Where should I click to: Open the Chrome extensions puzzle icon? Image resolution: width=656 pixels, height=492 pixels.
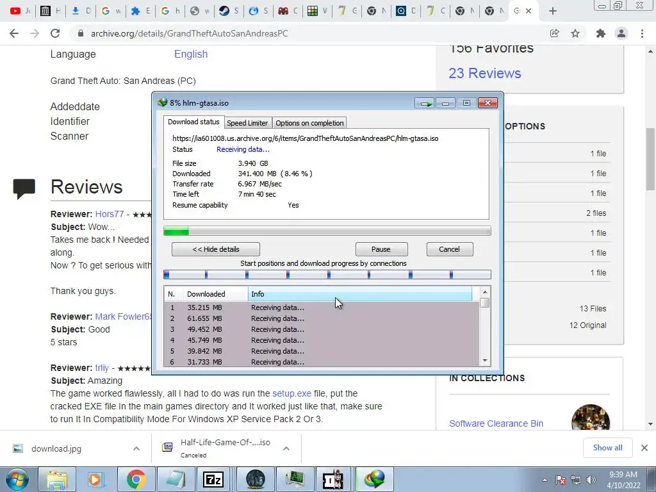tap(601, 33)
